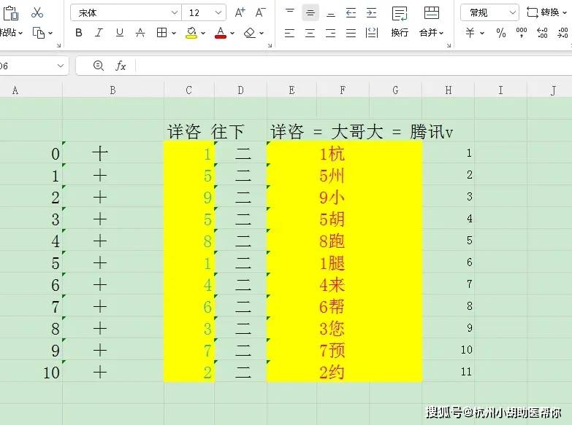Click the Paste clipboard icon

point(10,13)
